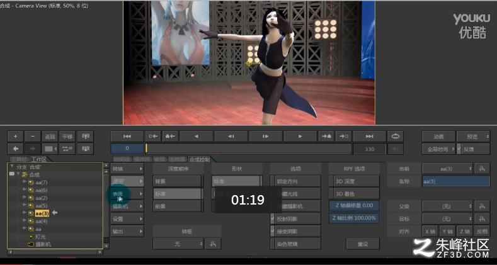Toggle 染色玻璃 checkbox
The width and height of the screenshot is (497, 265).
[x=272, y=244]
